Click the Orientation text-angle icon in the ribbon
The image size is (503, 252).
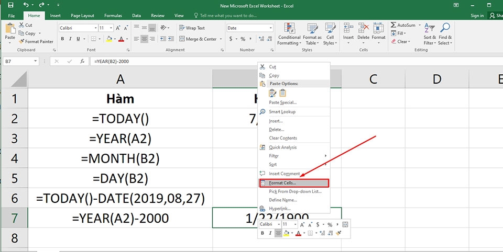pos(163,28)
